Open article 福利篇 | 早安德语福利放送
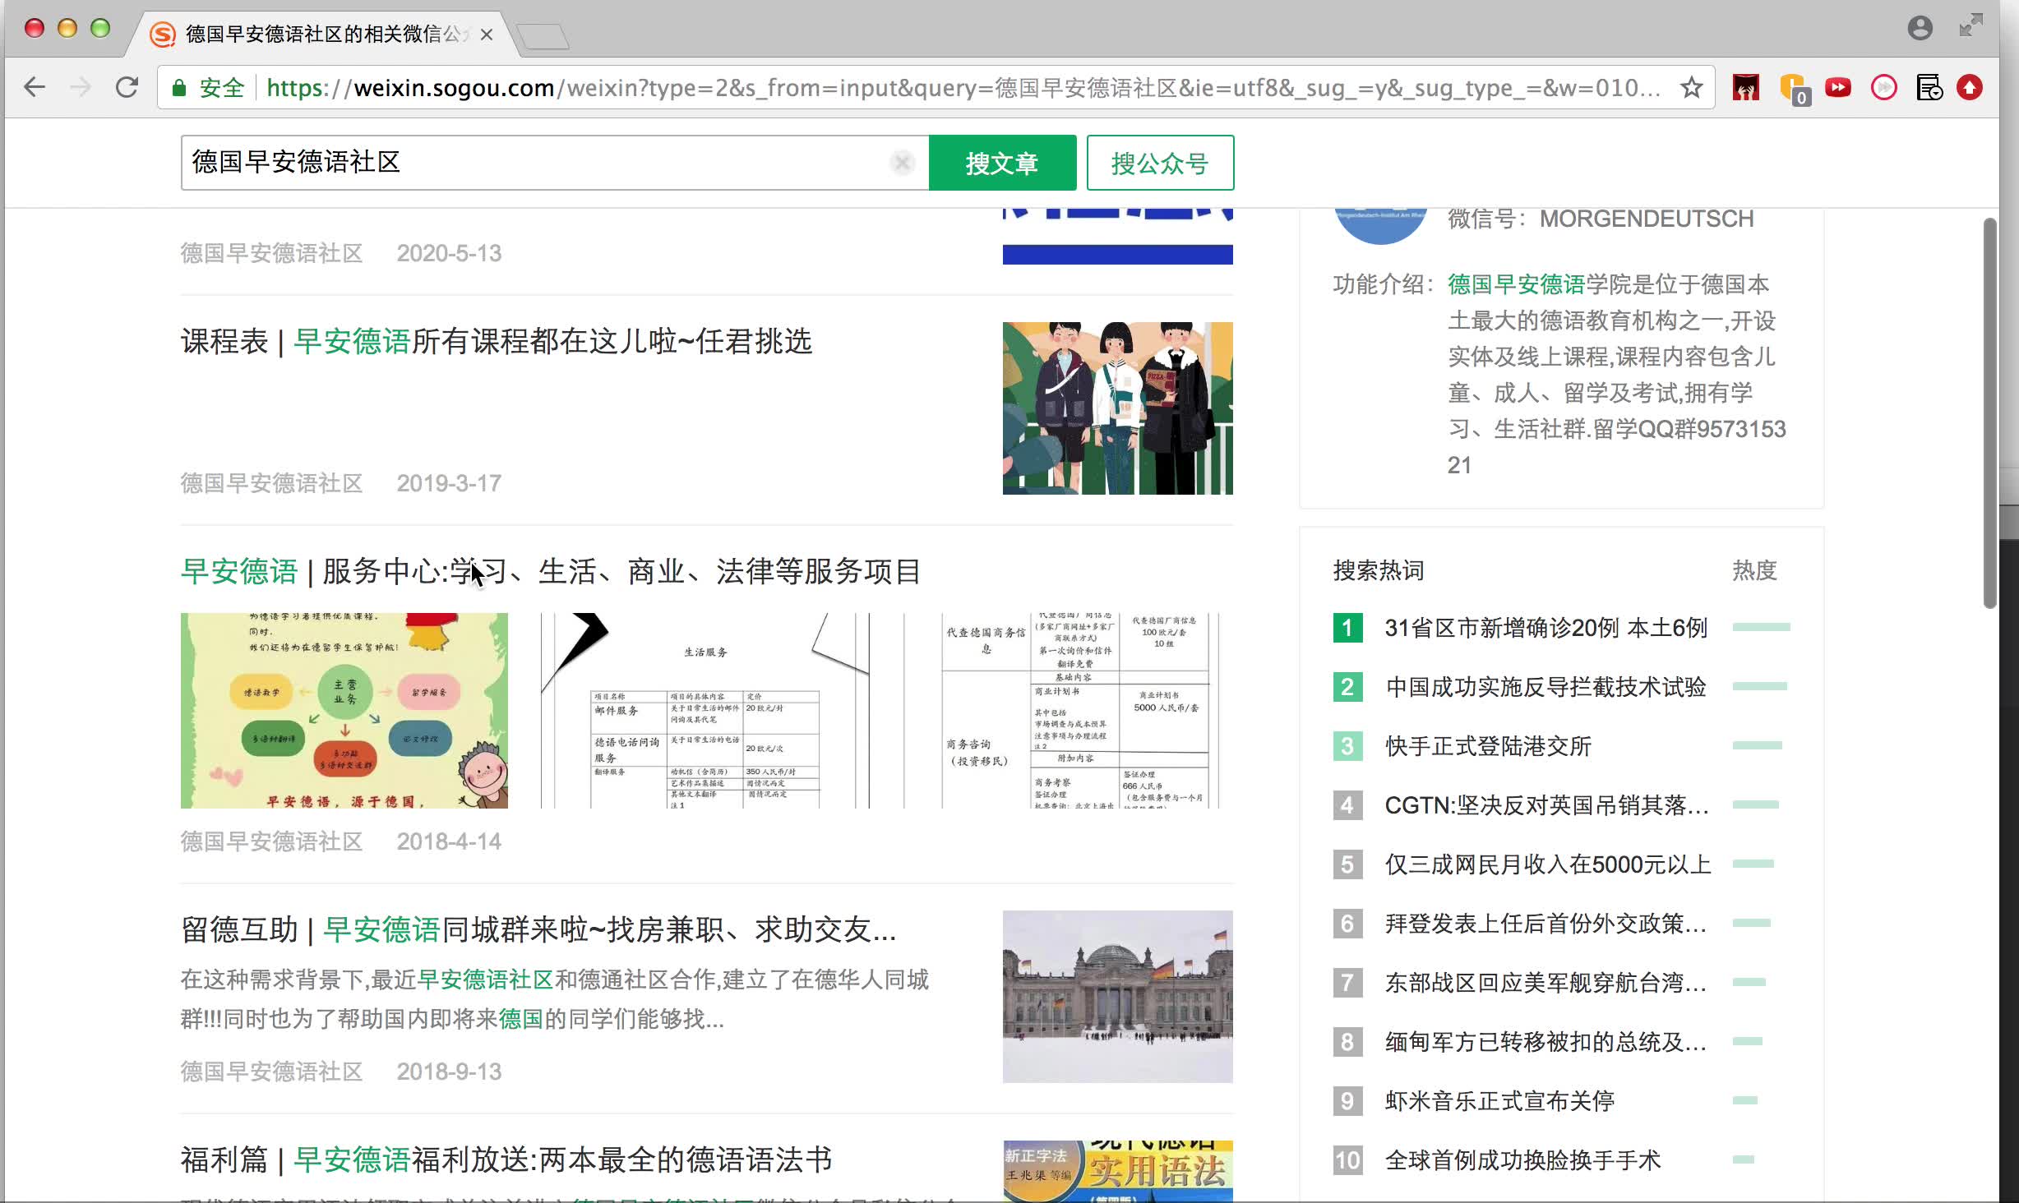The height and width of the screenshot is (1203, 2019). (x=506, y=1159)
